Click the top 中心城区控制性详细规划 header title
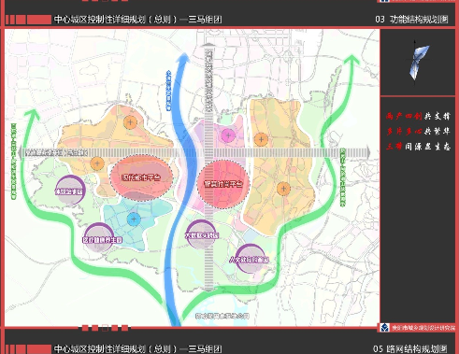The image size is (459, 354). (137, 20)
